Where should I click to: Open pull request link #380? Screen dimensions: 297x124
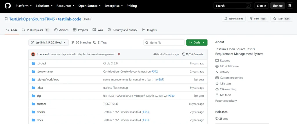pyautogui.click(x=171, y=96)
